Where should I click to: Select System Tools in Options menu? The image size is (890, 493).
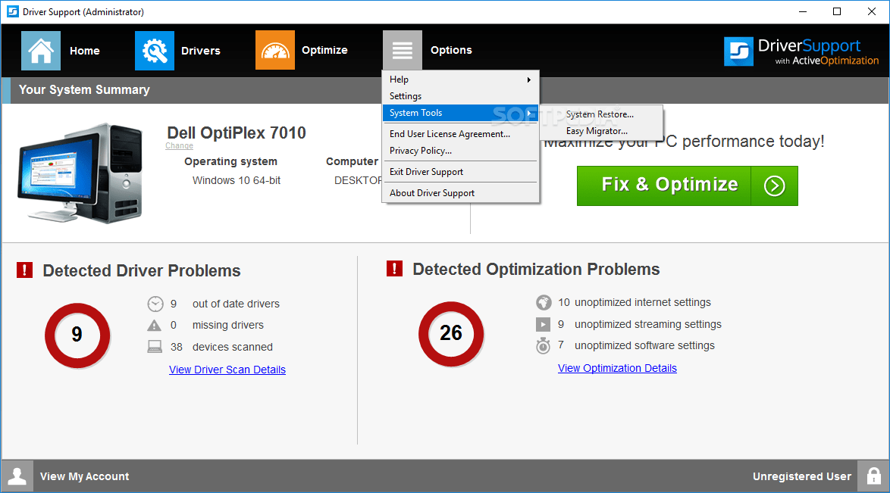click(x=460, y=113)
